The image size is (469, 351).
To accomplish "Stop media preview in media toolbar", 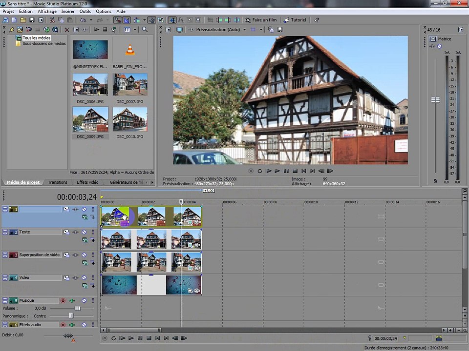I will tap(105, 30).
